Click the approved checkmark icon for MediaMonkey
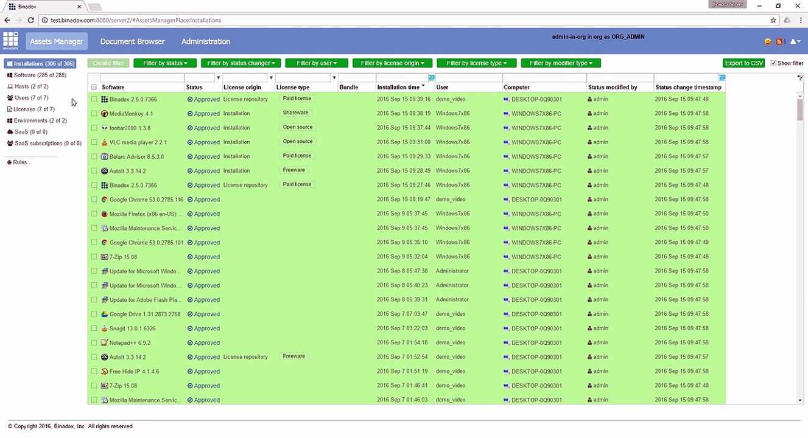Screen dimensions: 808x438 click(190, 114)
